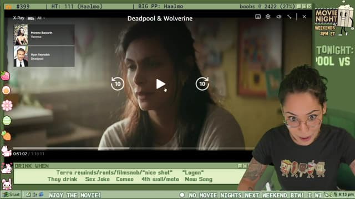Open the player settings gear icon

pos(268,17)
